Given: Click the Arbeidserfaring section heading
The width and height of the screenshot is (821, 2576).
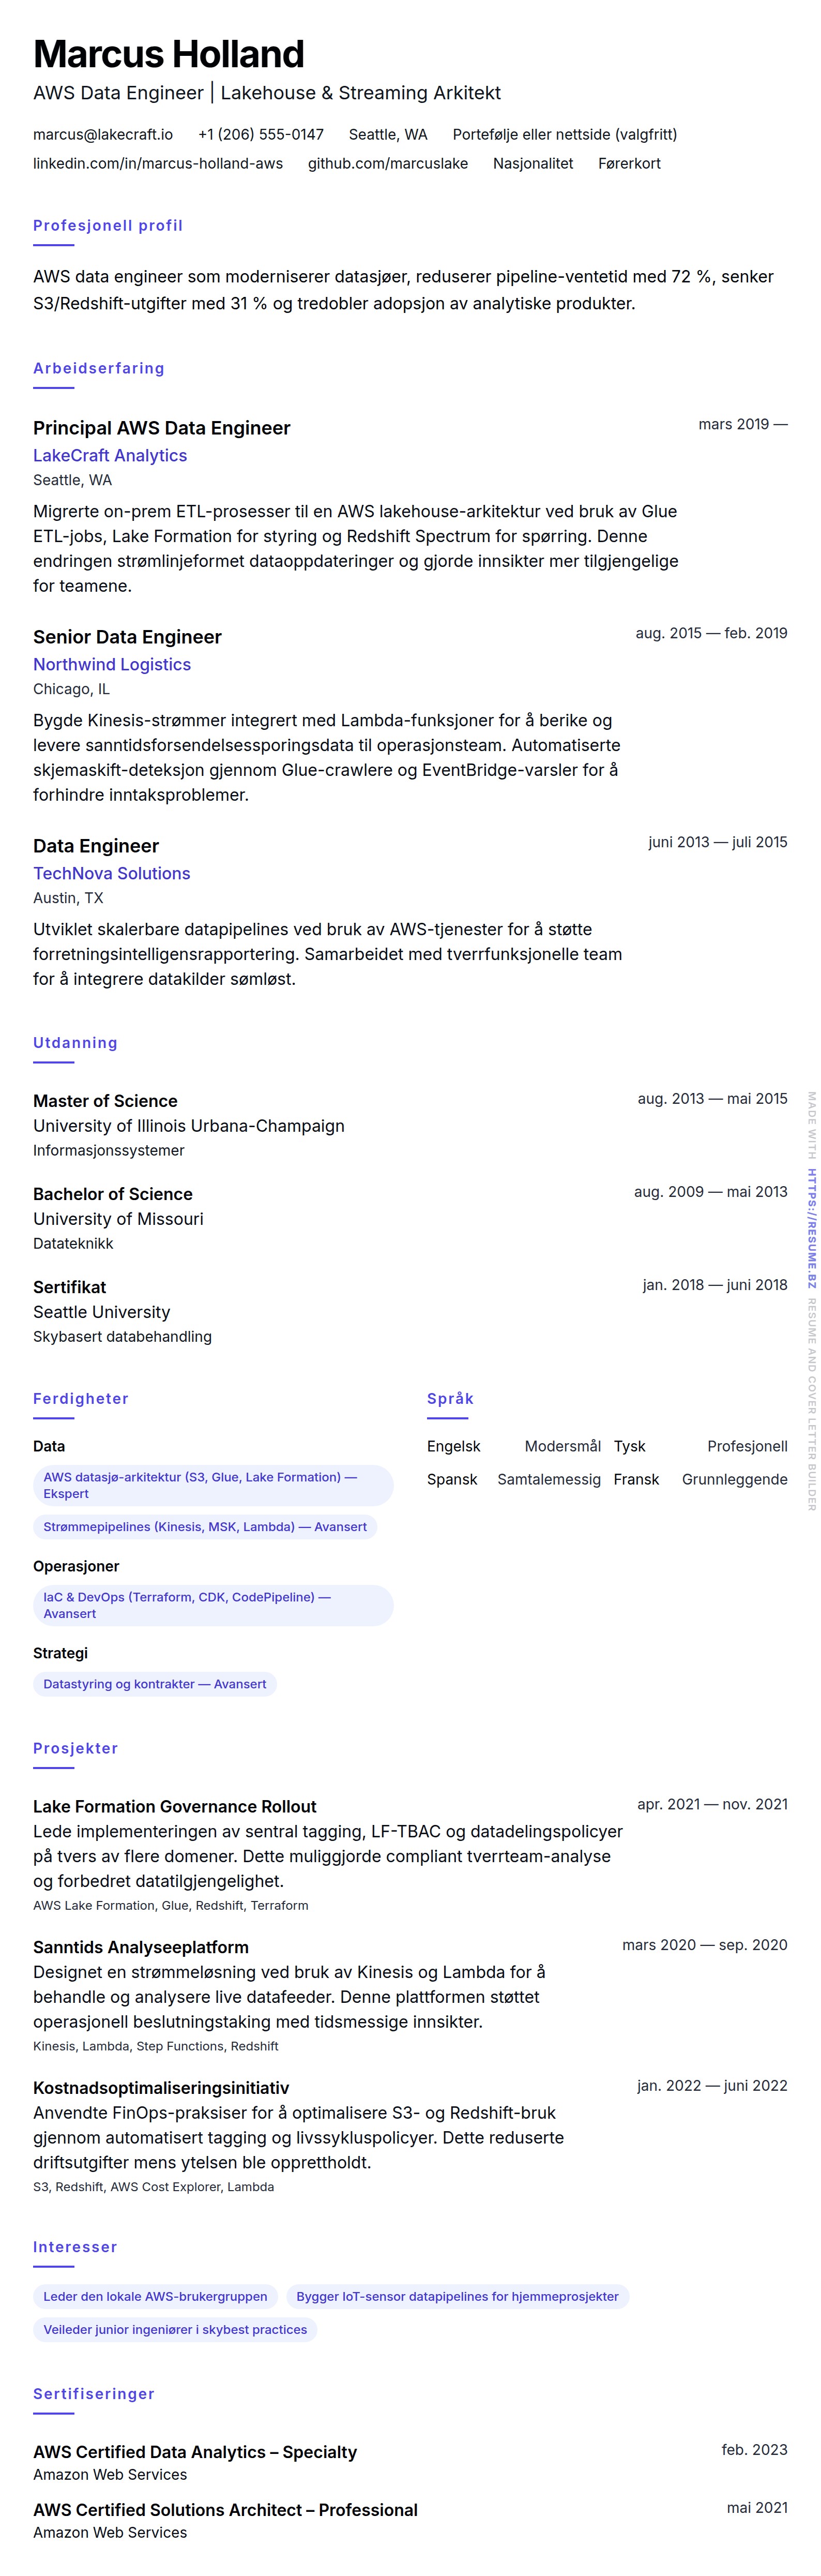Looking at the screenshot, I should [x=99, y=368].
